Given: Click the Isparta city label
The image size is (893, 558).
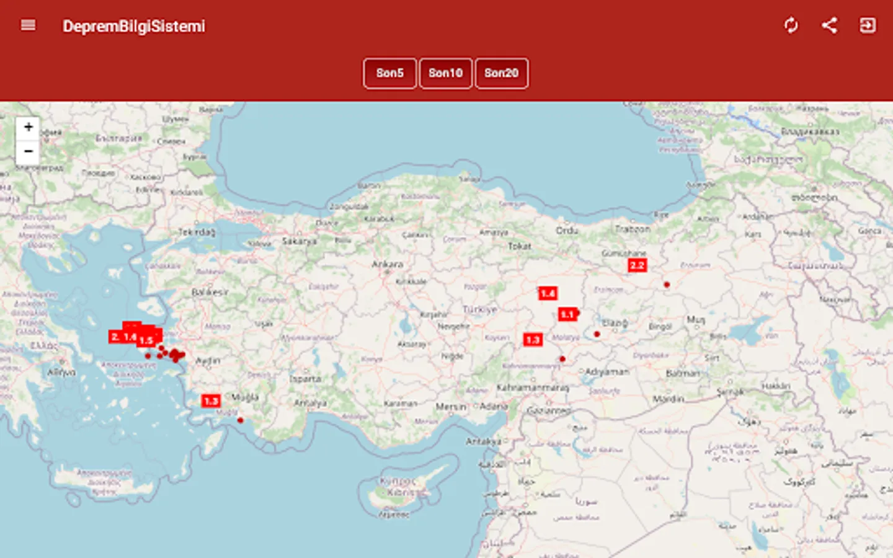Looking at the screenshot, I should coord(306,379).
